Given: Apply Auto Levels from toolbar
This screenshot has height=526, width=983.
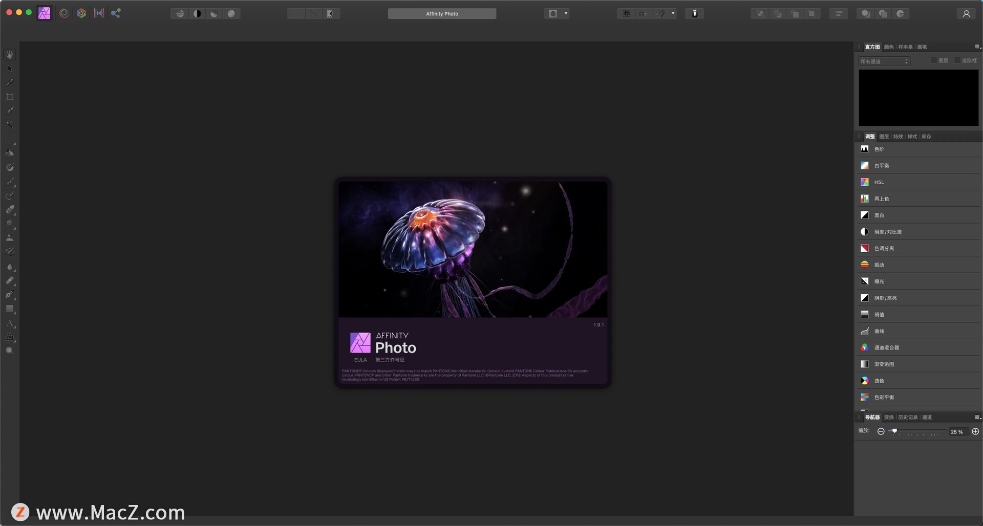Looking at the screenshot, I should click(180, 14).
